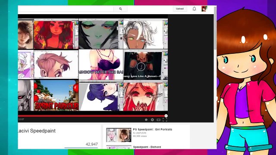Open the Love Like A Sunset video
Viewport: 276px width, 155px height.
tap(145, 65)
